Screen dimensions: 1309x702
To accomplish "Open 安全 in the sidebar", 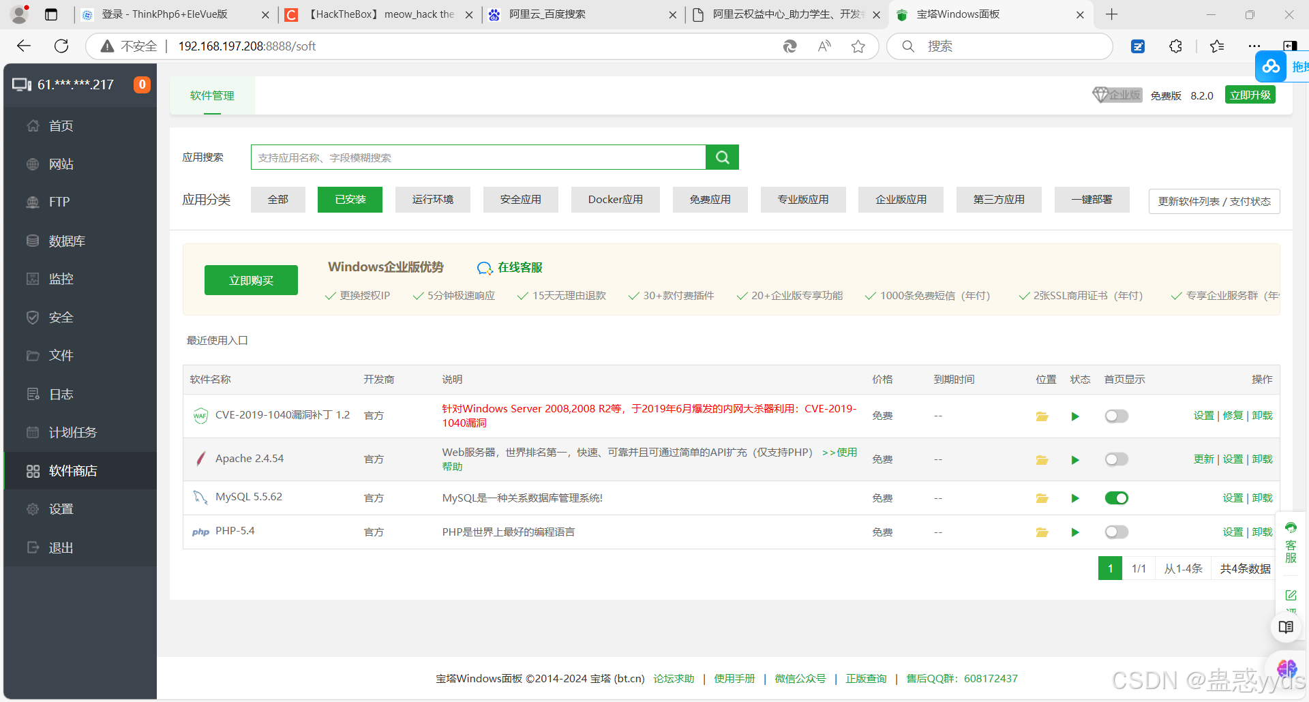I will tap(80, 318).
